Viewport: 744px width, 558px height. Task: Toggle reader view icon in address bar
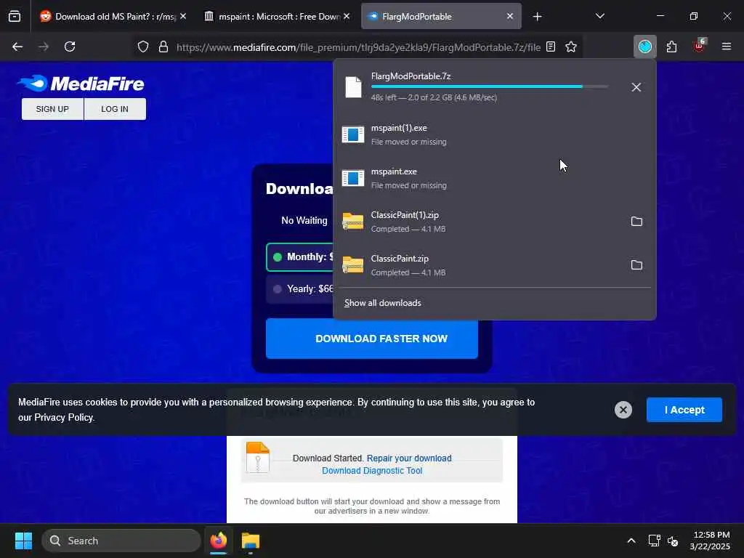pos(551,47)
